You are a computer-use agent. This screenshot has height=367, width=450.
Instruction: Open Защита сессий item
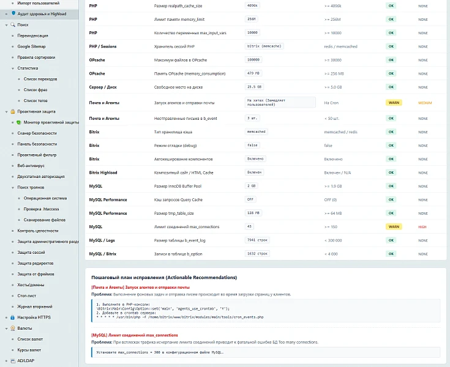click(x=31, y=252)
